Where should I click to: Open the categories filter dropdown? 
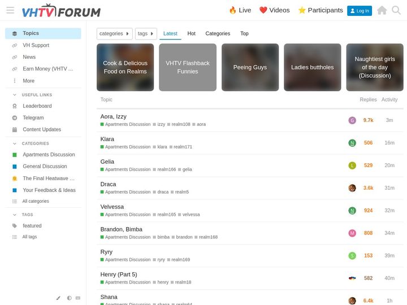(x=114, y=34)
